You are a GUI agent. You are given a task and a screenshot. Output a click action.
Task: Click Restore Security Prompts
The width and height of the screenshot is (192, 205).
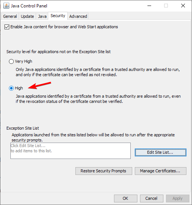pos(104,171)
